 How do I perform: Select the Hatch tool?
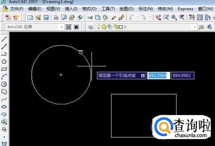coord(4,144)
